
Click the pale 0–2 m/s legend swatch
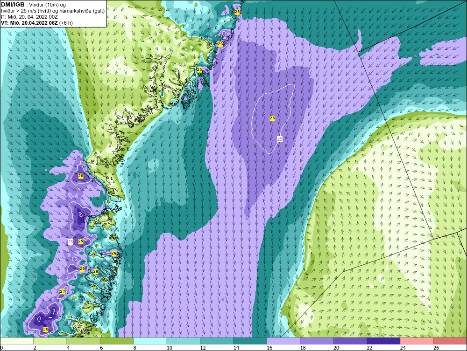(x=17, y=341)
